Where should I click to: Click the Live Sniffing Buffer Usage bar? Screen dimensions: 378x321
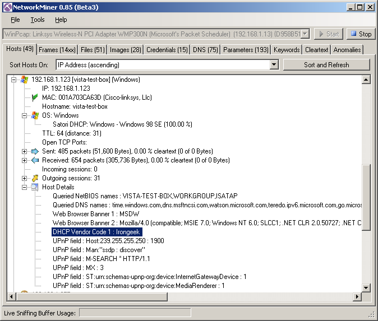click(135, 313)
